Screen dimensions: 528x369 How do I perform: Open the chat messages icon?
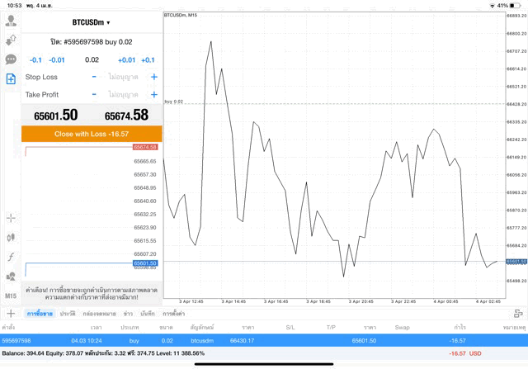11,59
